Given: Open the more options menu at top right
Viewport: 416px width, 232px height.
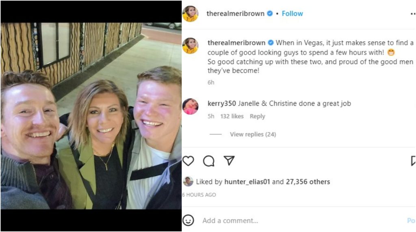Looking at the screenshot, I should 413,14.
